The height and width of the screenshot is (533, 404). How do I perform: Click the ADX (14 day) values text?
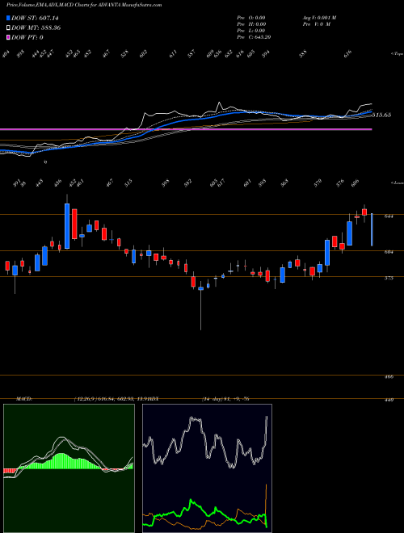tap(225, 399)
